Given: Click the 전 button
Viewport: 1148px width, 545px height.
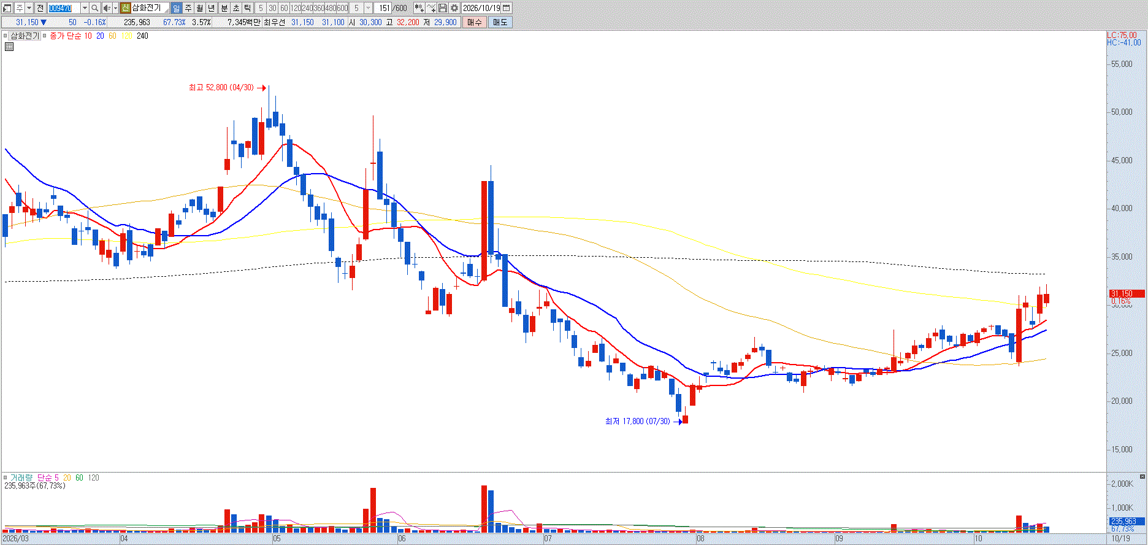Looking at the screenshot, I should point(40,8).
